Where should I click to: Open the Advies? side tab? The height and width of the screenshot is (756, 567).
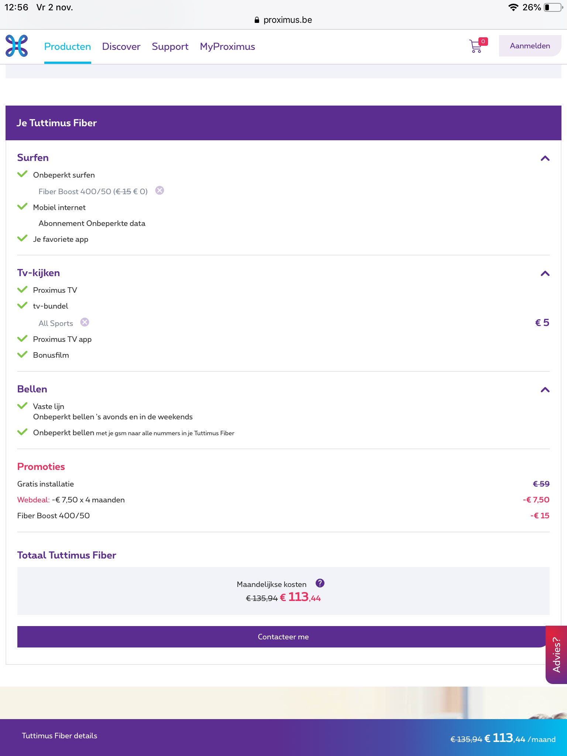point(556,655)
